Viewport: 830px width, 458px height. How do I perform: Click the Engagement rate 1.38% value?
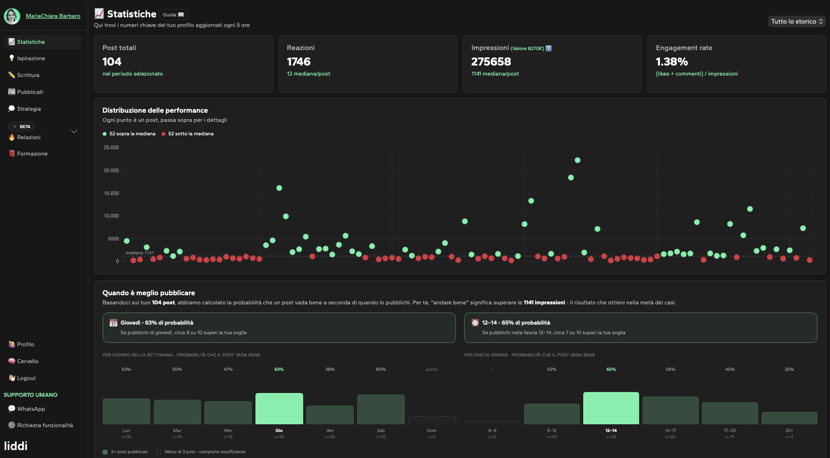pos(672,62)
